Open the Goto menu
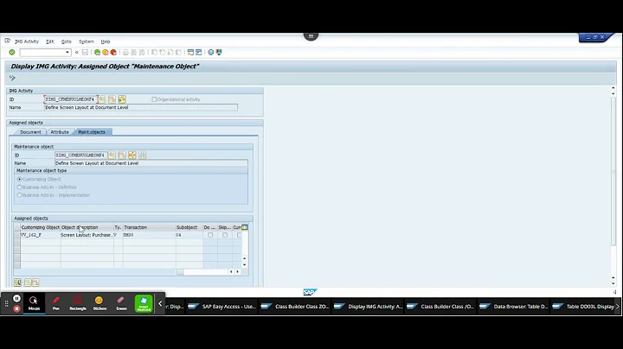The width and height of the screenshot is (623, 349). (x=67, y=41)
